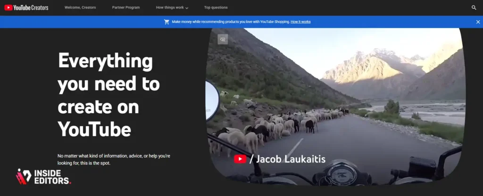This screenshot has height=196, width=483.
Task: Click the YouTube play icon beside Jacob Laukaitis
Action: (240, 159)
